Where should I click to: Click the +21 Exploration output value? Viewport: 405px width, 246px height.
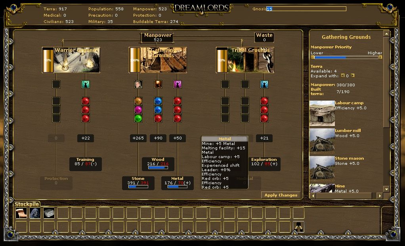[264, 138]
